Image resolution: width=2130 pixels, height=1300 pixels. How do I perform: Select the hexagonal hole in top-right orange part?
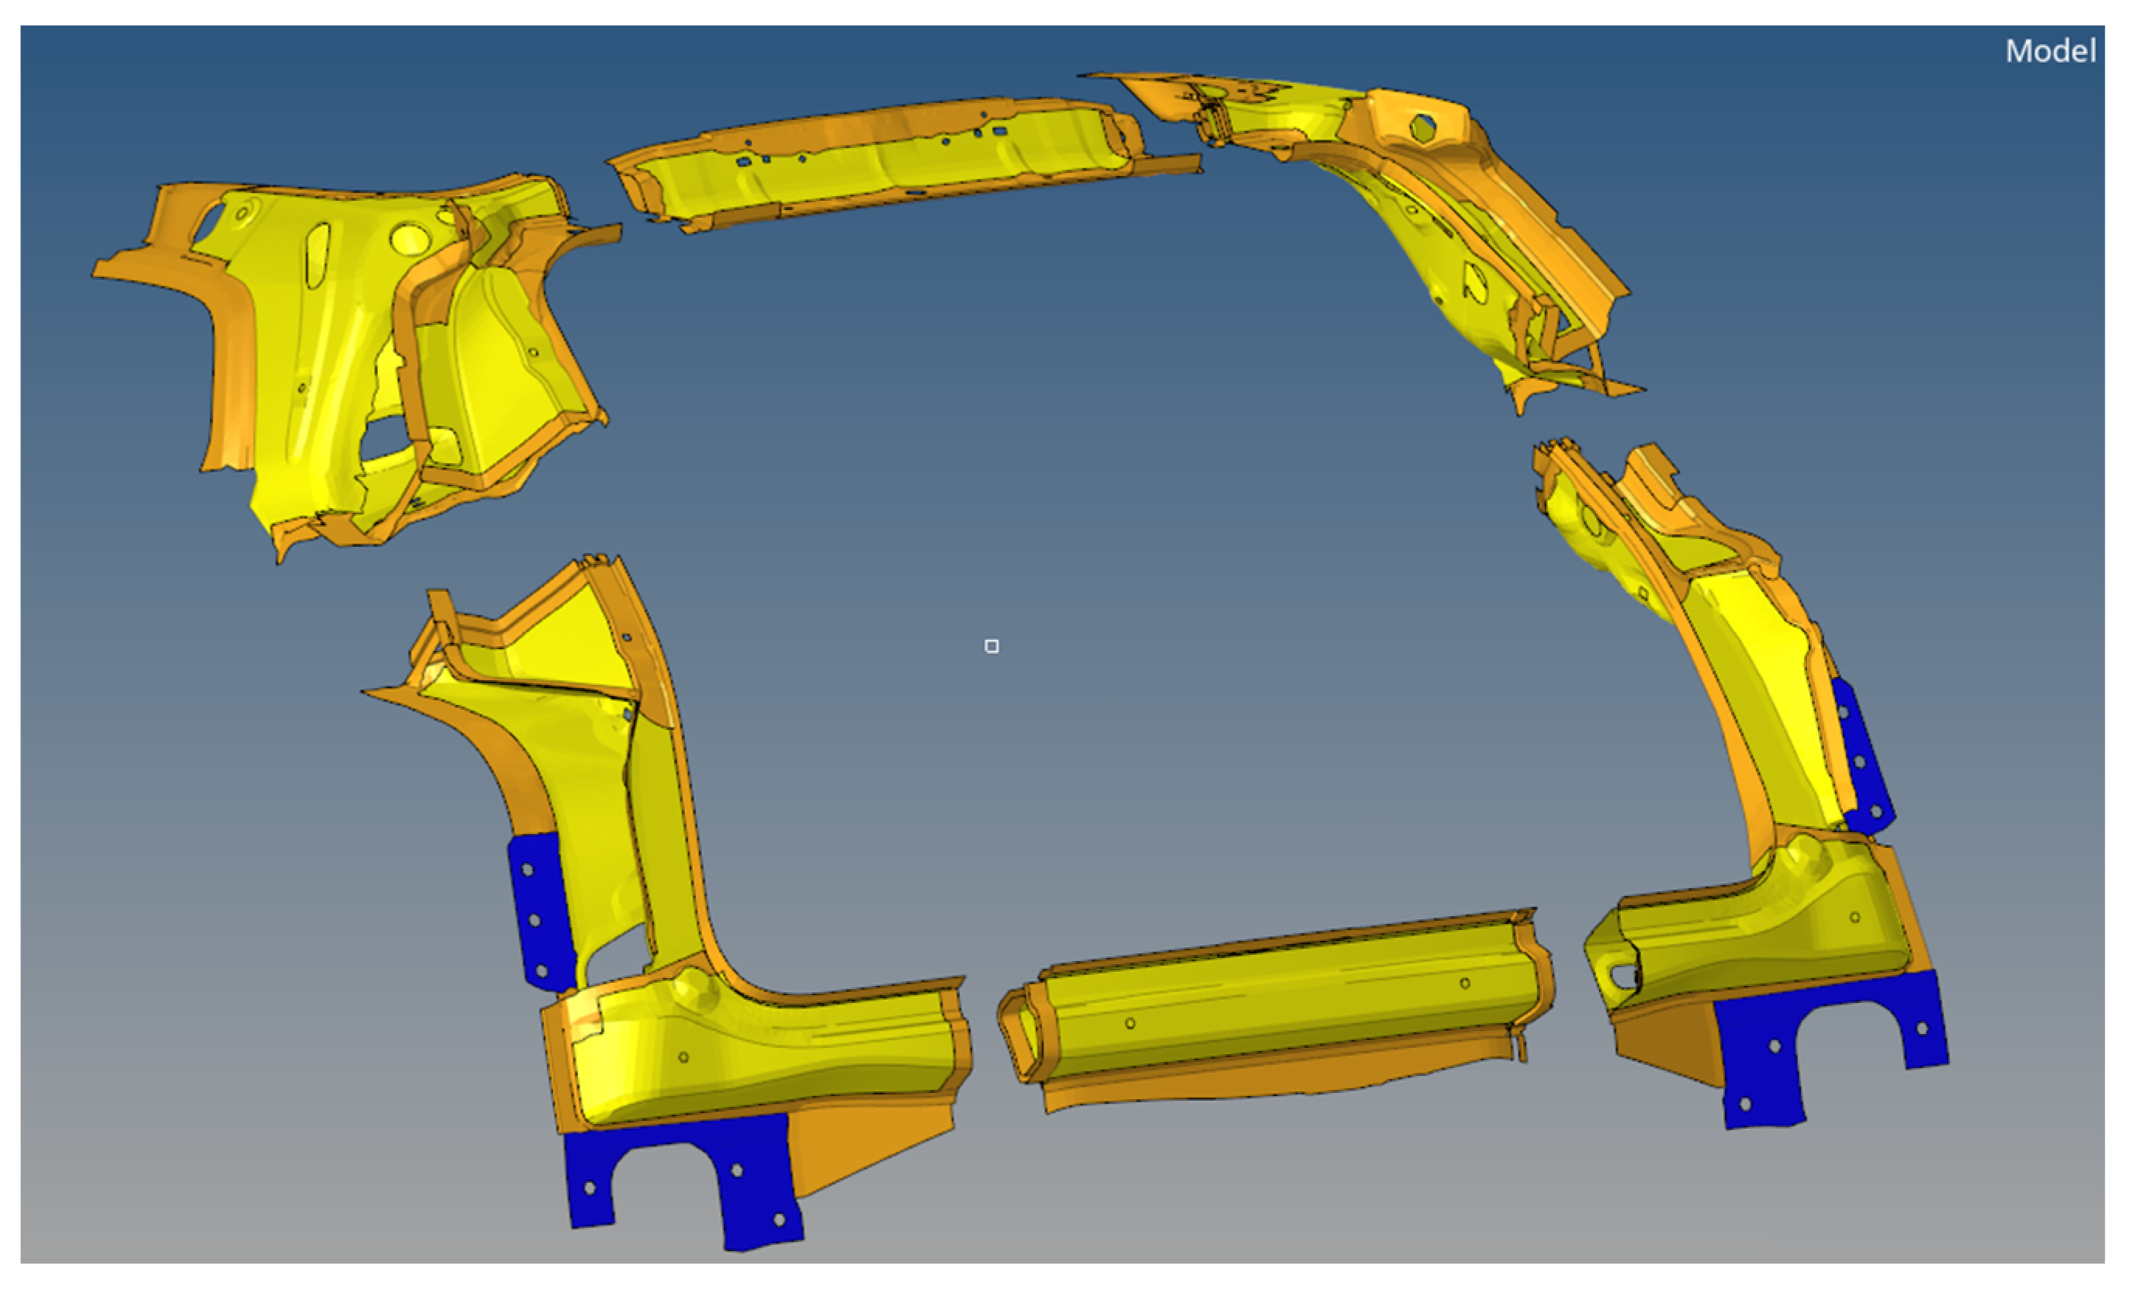pyautogui.click(x=1423, y=128)
